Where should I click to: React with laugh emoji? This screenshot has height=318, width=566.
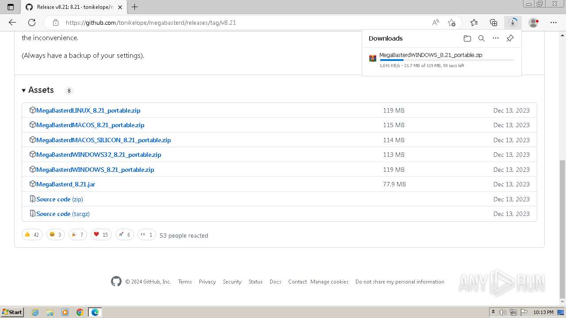point(56,235)
